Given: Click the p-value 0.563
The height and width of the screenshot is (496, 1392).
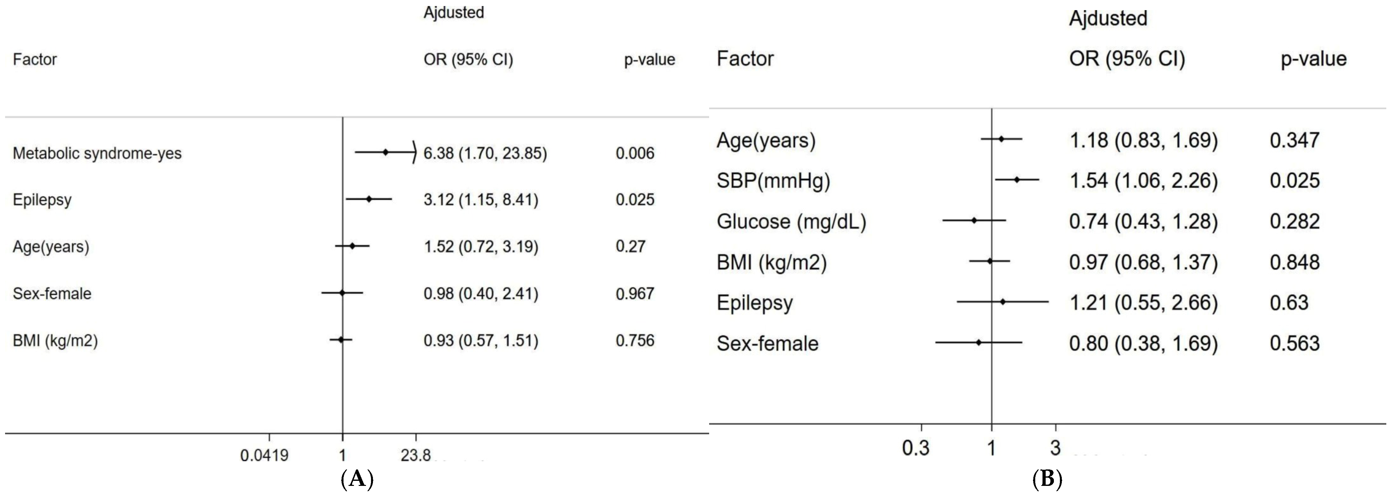Looking at the screenshot, I should click(1295, 343).
